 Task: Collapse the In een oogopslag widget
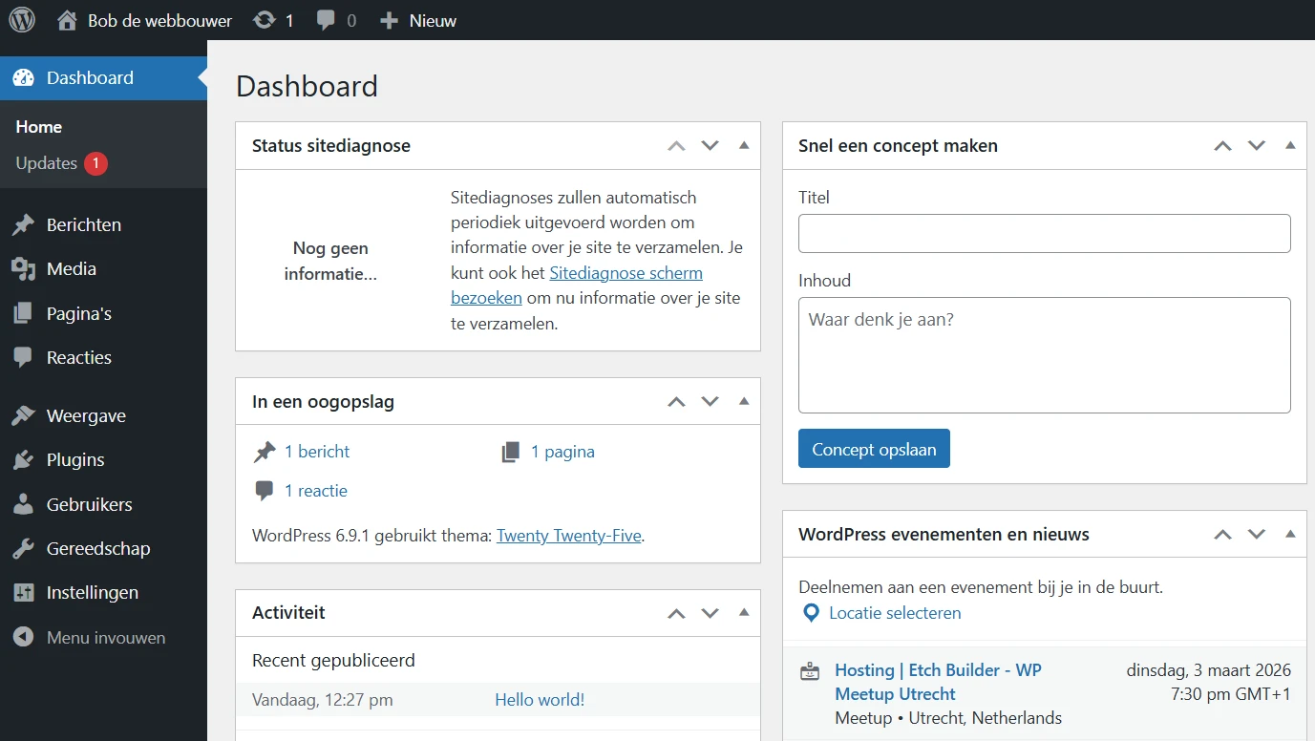[x=744, y=401]
